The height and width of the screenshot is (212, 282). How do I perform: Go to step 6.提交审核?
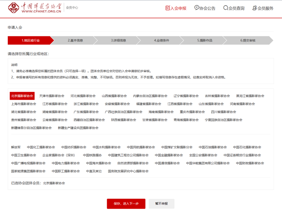tap(248, 40)
